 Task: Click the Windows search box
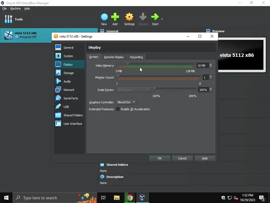point(55,198)
